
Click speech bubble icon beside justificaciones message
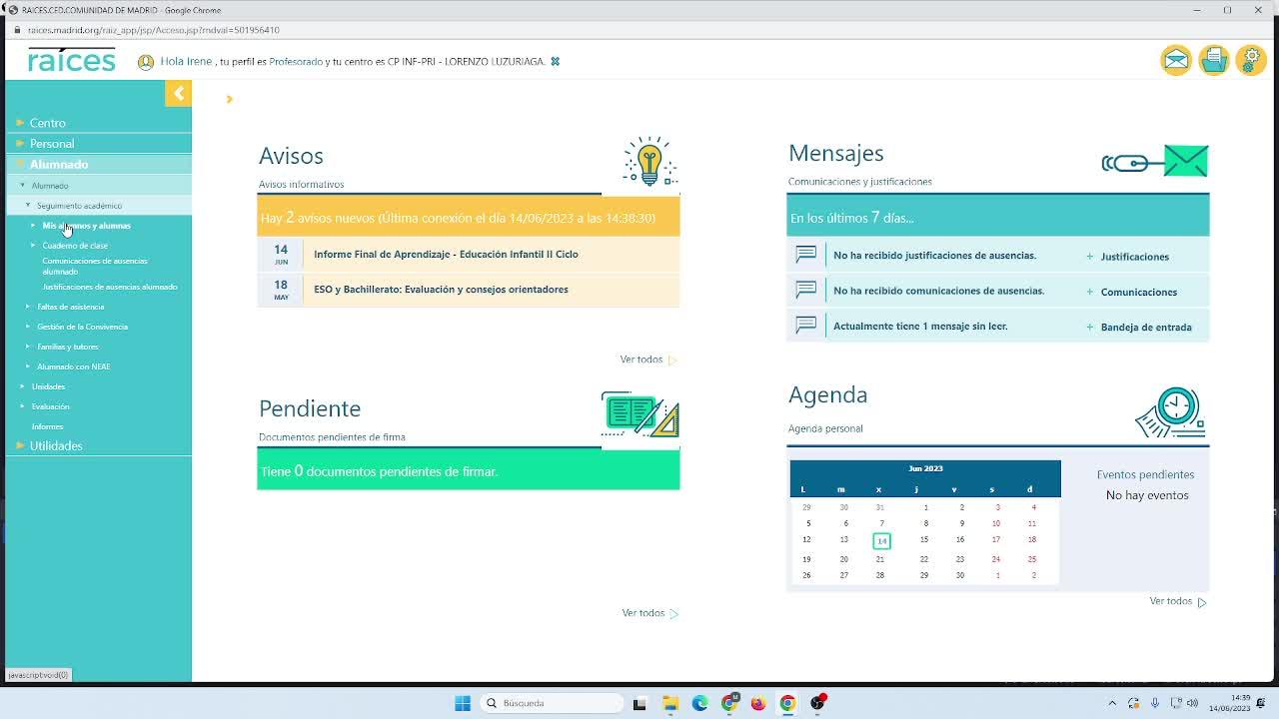click(806, 255)
